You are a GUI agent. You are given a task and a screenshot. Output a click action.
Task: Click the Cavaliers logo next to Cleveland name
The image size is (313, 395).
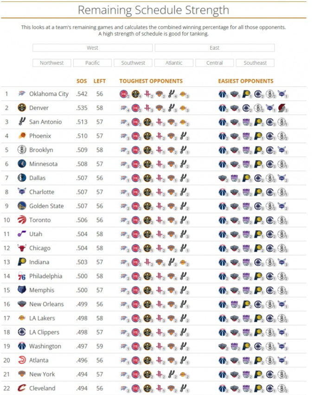coord(22,388)
